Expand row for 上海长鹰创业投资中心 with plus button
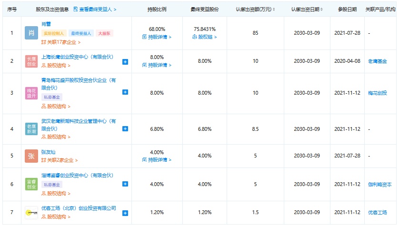399x226 pixels. coord(125,62)
